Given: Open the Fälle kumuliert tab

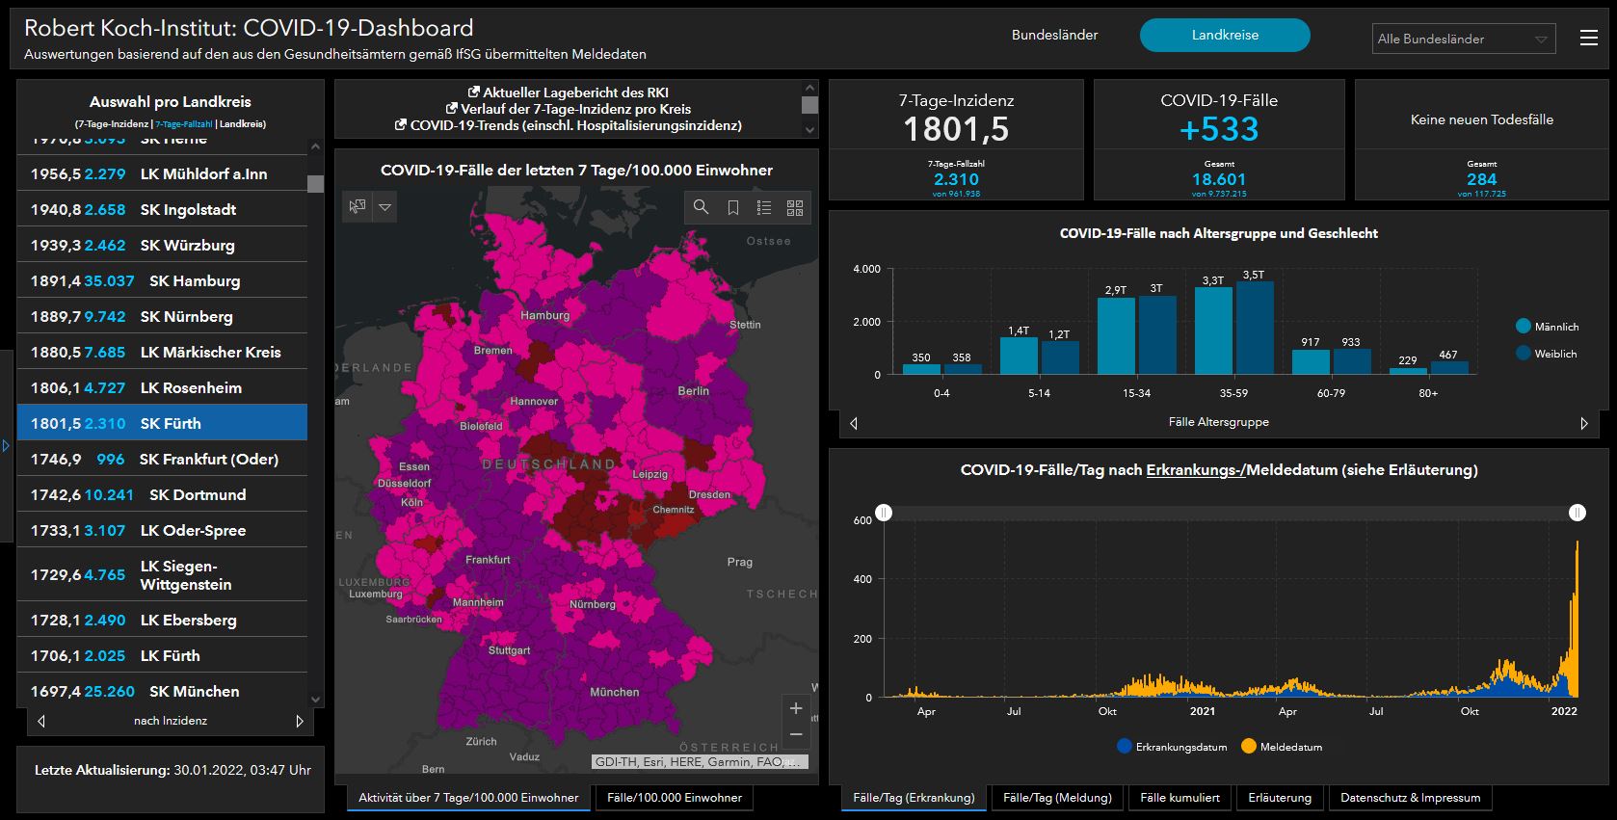Looking at the screenshot, I should coord(1180,798).
